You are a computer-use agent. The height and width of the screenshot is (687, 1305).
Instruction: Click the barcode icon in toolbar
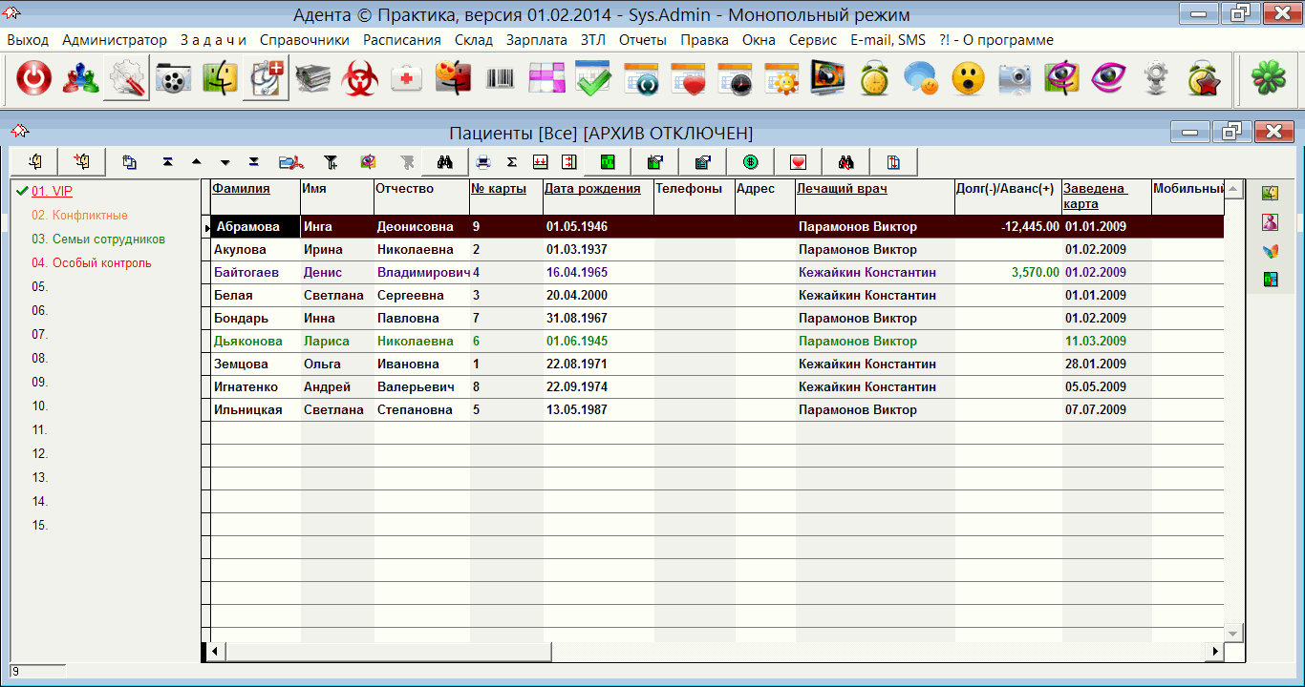point(500,79)
